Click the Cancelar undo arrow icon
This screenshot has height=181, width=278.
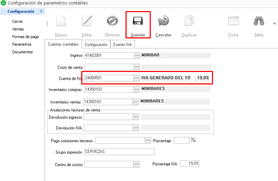coord(163,21)
